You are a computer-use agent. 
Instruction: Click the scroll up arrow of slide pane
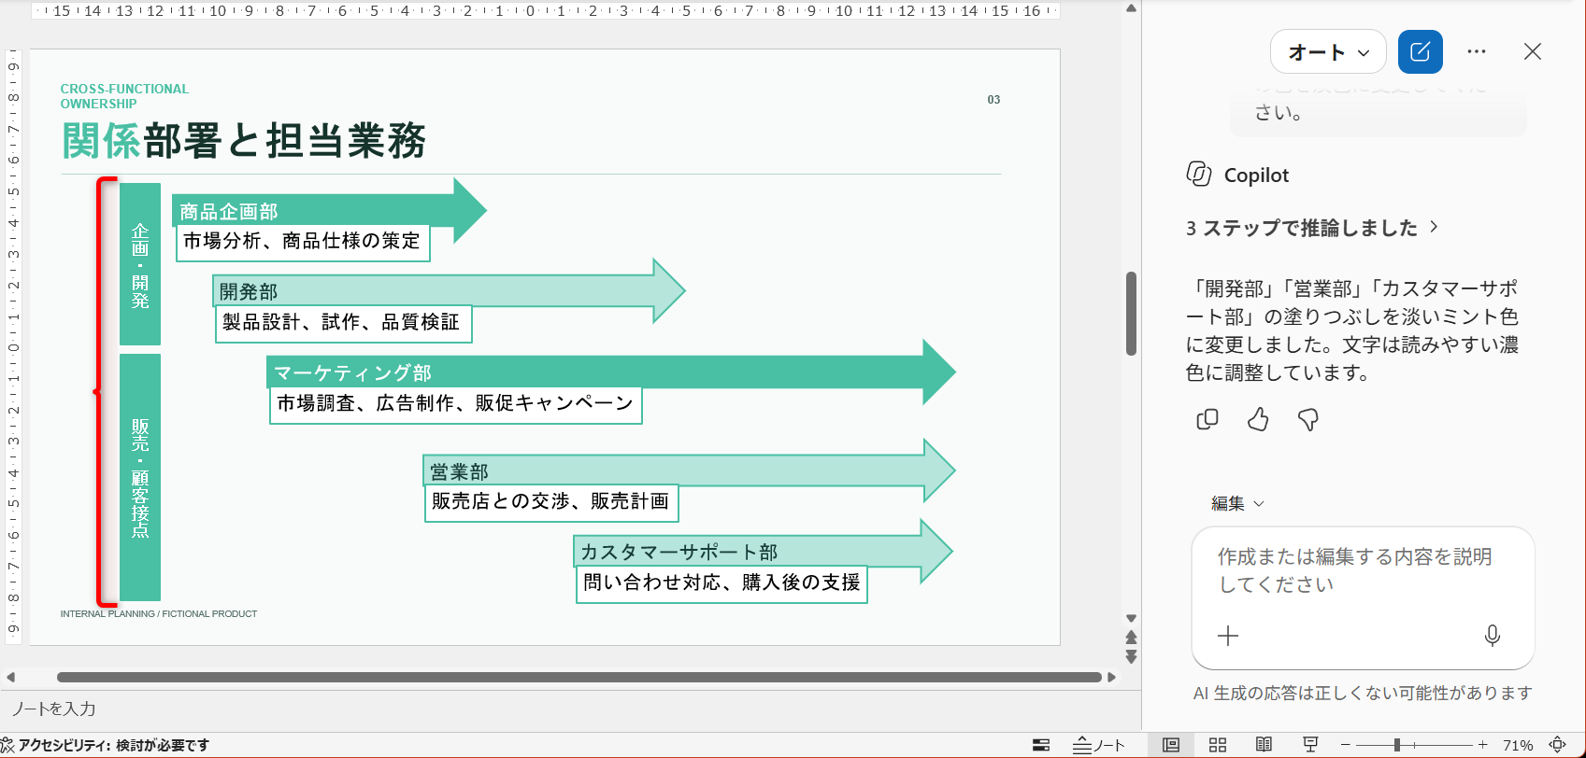[x=1131, y=8]
